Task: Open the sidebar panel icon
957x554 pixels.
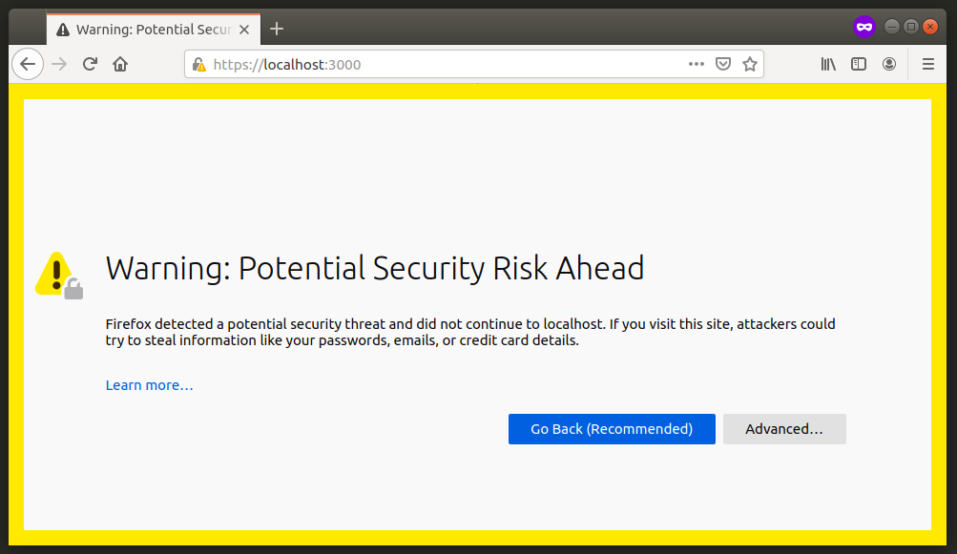Action: point(859,64)
